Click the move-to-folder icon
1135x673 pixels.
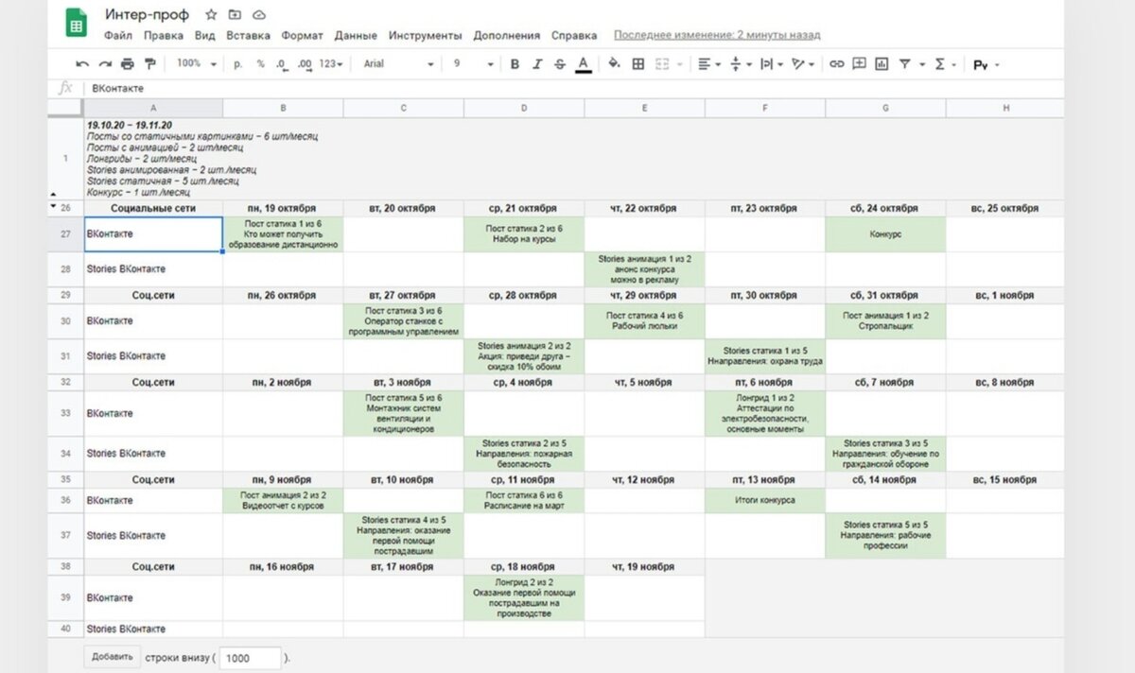tap(236, 15)
